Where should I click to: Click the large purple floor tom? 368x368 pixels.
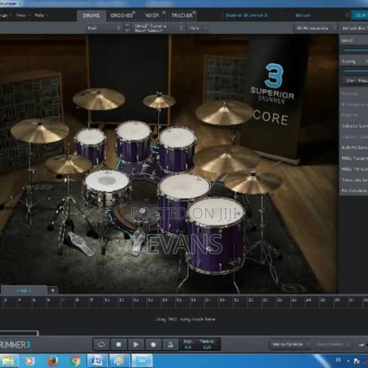[x=216, y=234]
